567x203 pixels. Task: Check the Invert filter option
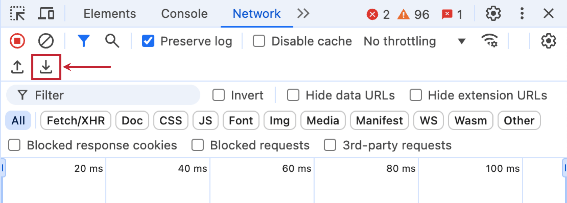point(219,95)
